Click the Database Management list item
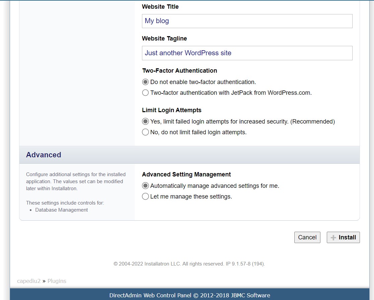This screenshot has width=374, height=300. [x=62, y=210]
